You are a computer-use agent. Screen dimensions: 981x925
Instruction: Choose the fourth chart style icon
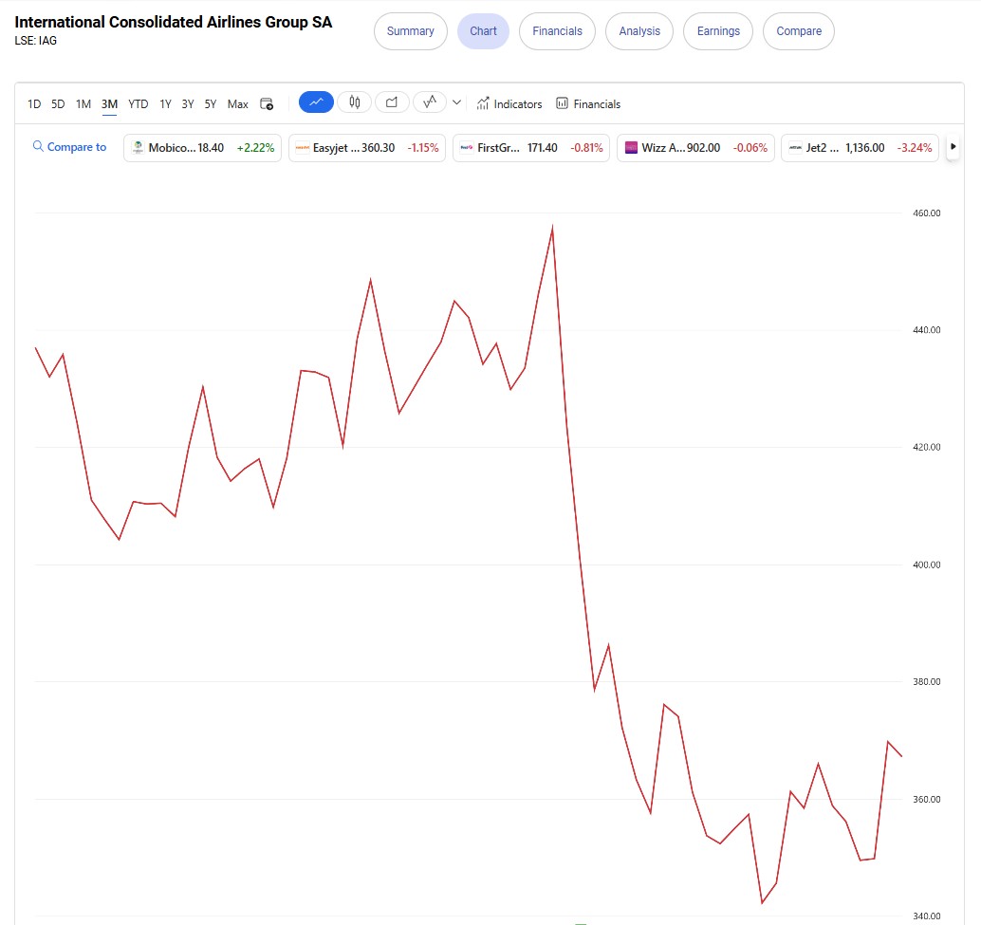pos(430,102)
